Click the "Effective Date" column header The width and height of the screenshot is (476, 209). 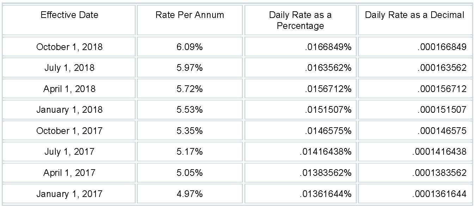point(69,15)
